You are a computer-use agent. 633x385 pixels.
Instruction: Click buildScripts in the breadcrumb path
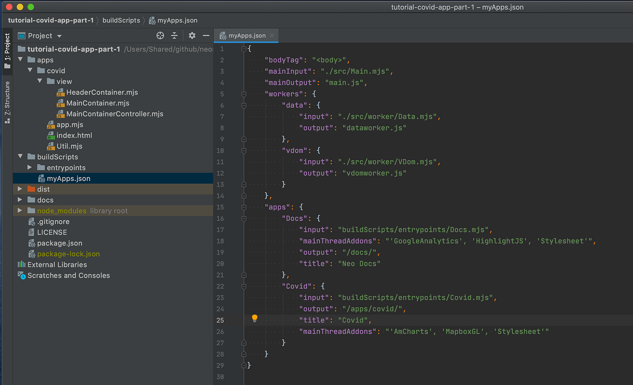coord(121,20)
